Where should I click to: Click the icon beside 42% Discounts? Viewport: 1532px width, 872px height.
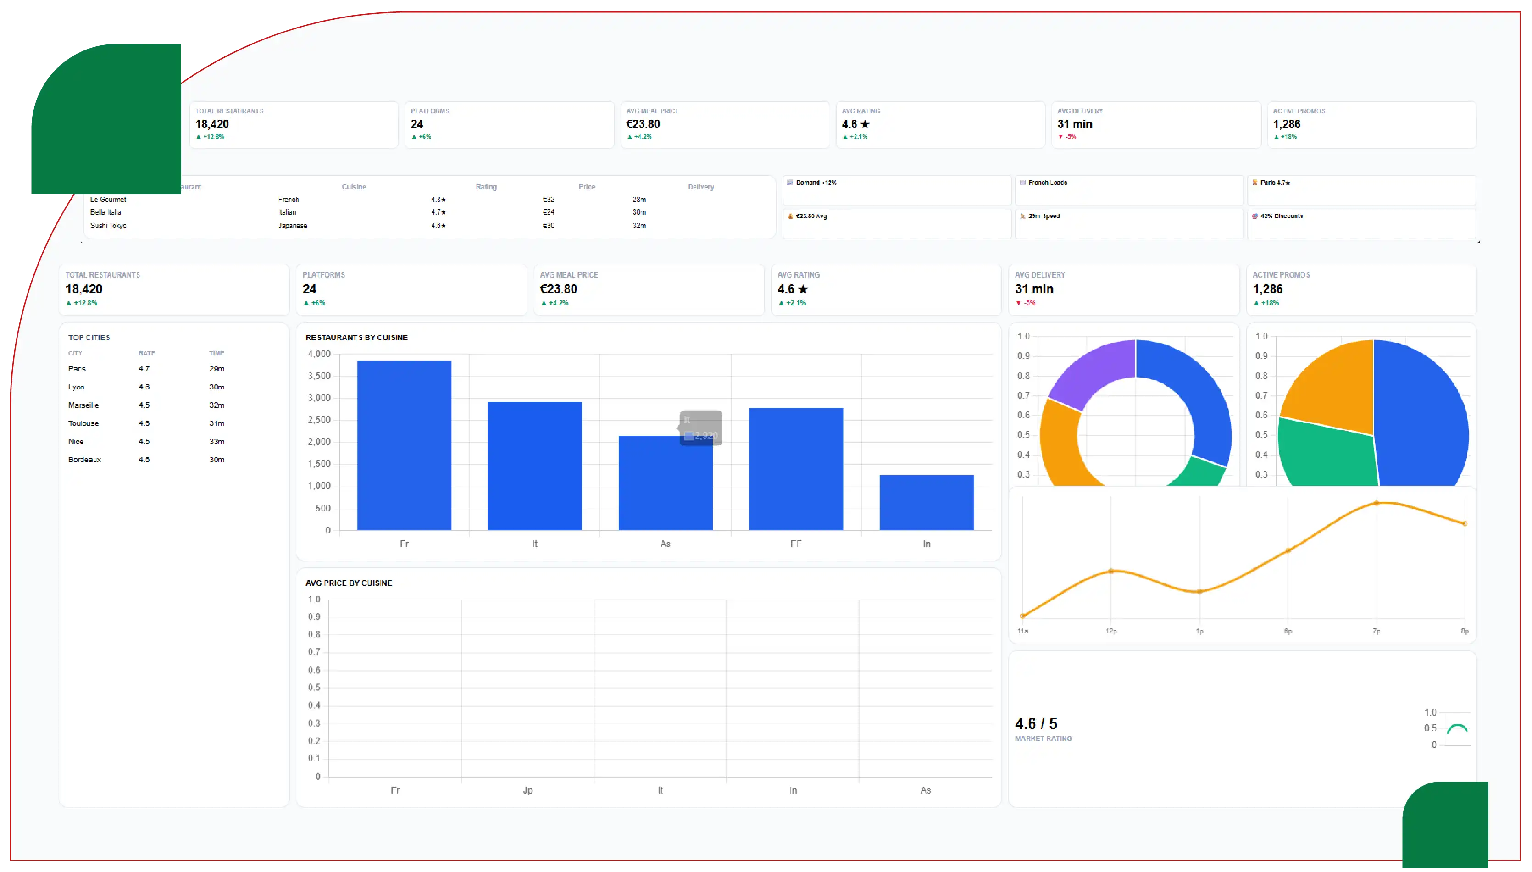(1255, 216)
